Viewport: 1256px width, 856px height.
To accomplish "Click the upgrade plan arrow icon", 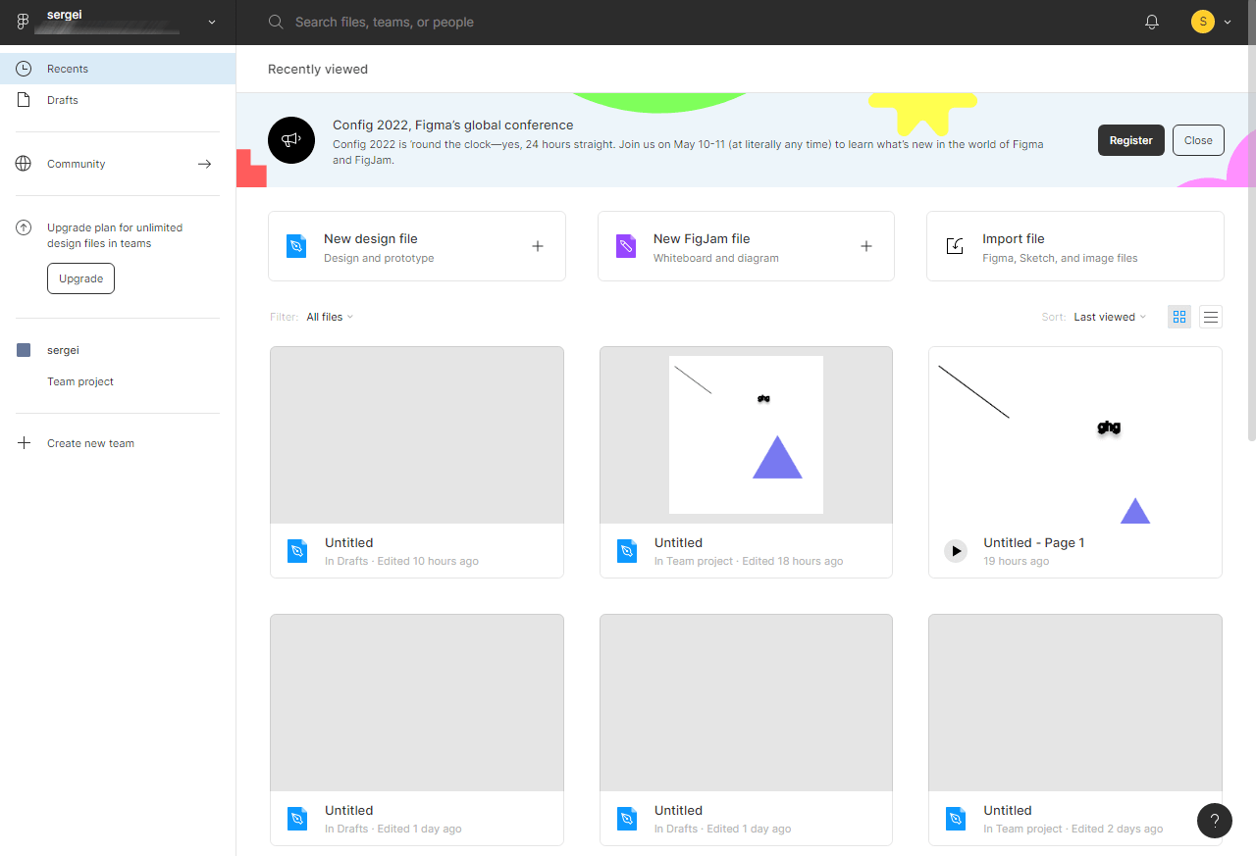I will pyautogui.click(x=24, y=227).
